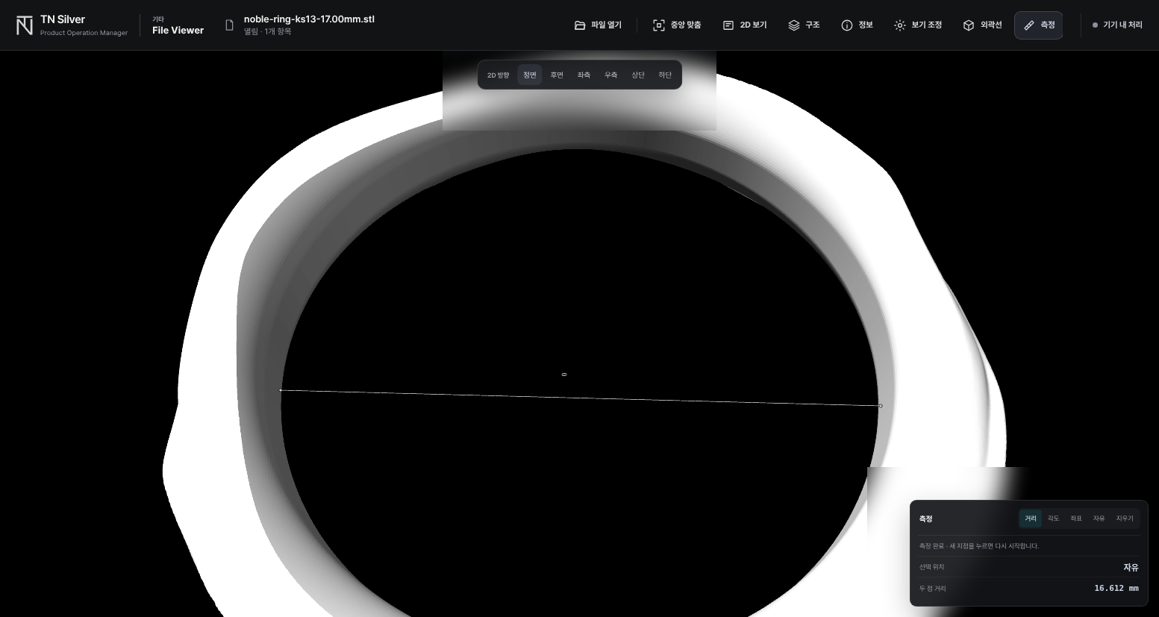Click the file name noble-ring-ks13-17.00mm.stl
The width and height of the screenshot is (1159, 617).
[x=309, y=19]
